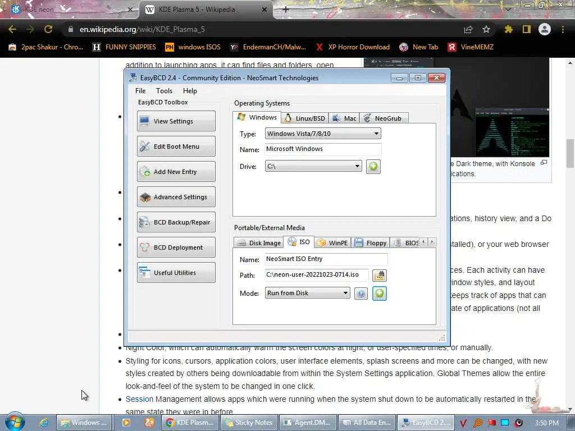
Task: Open the Windows Start button
Action: point(15,422)
